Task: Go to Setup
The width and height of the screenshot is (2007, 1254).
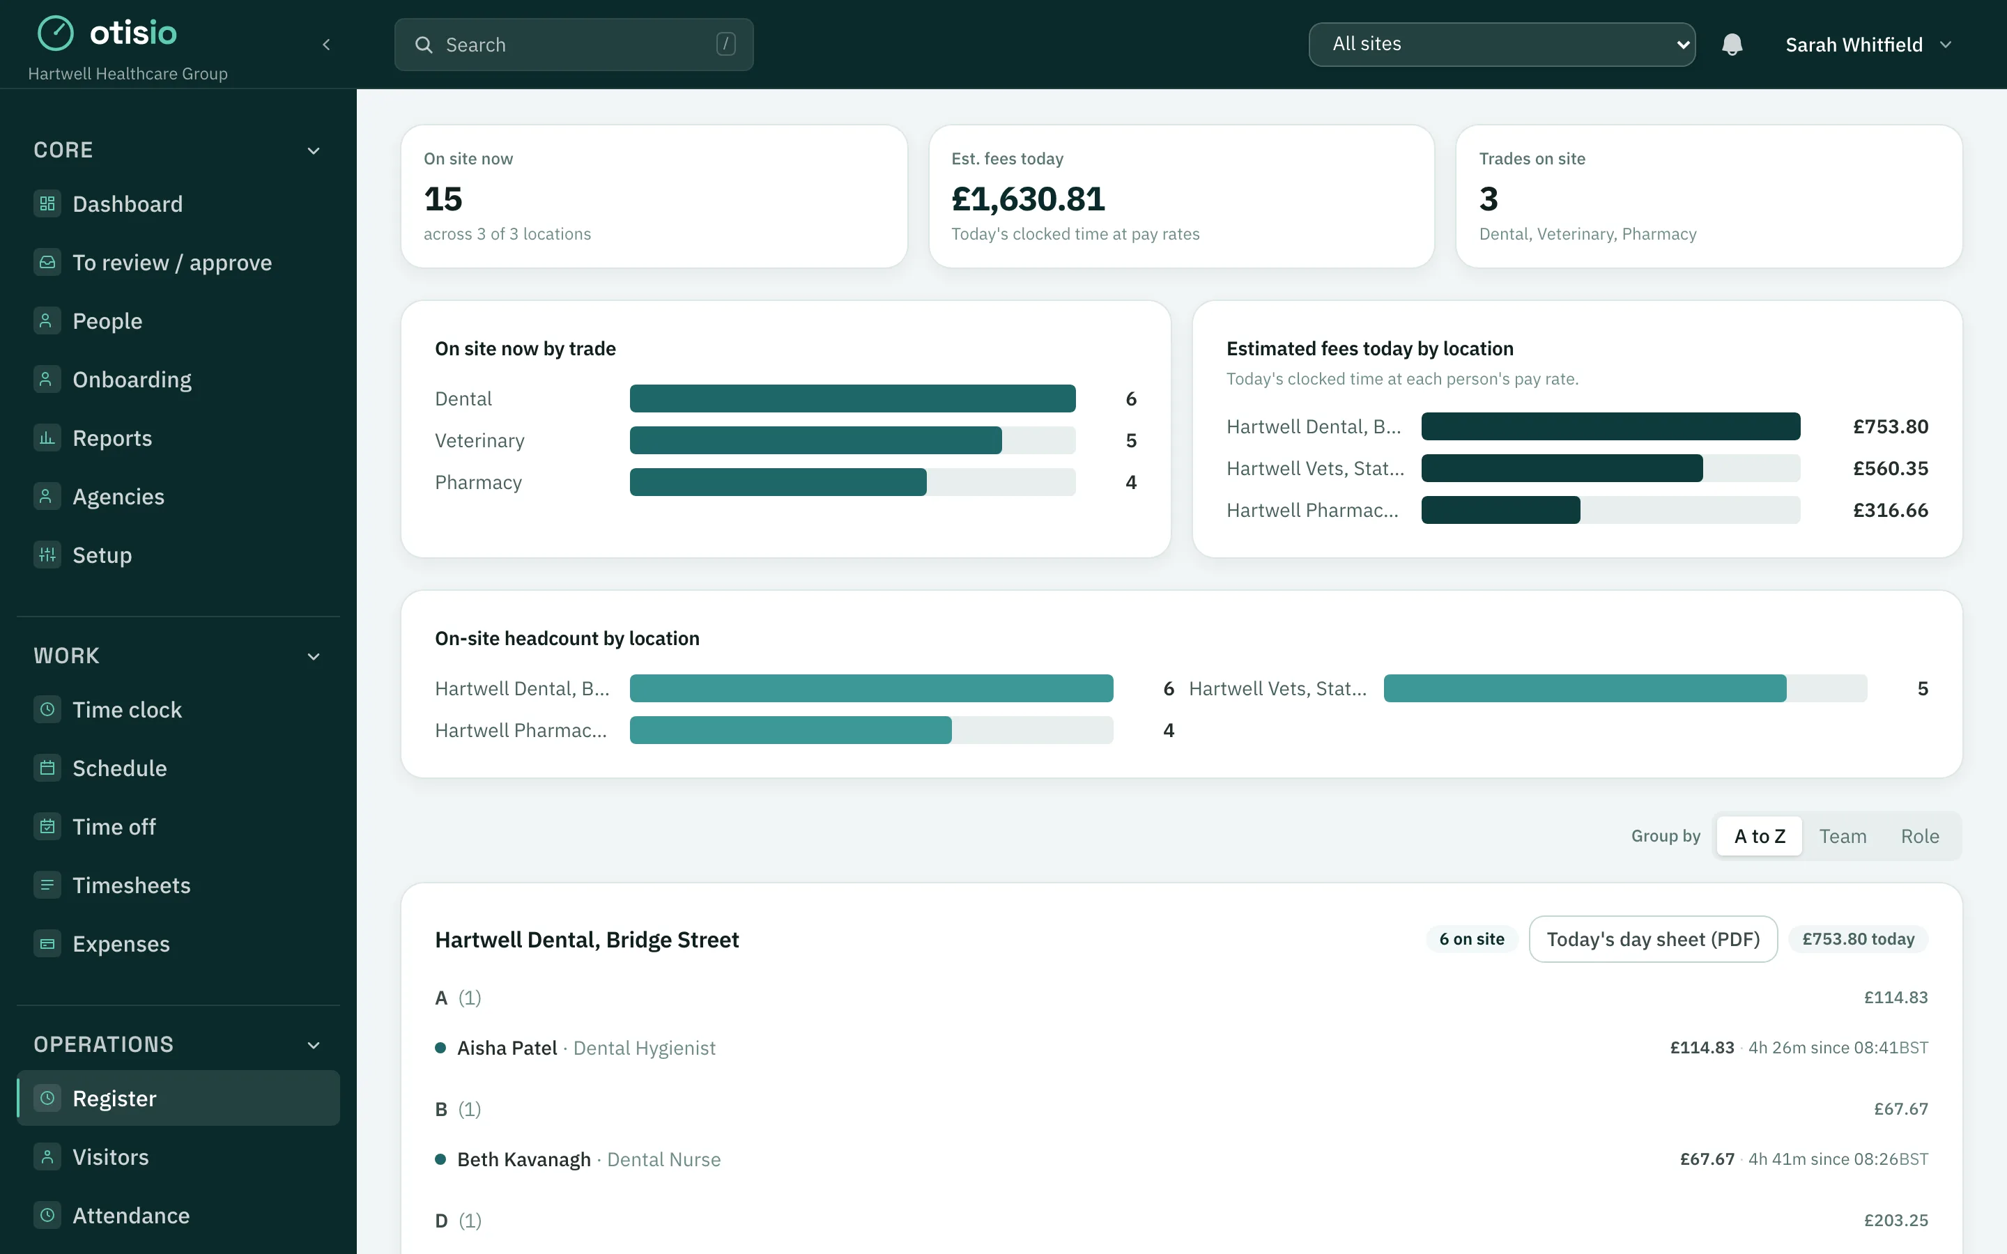Action: (x=178, y=555)
